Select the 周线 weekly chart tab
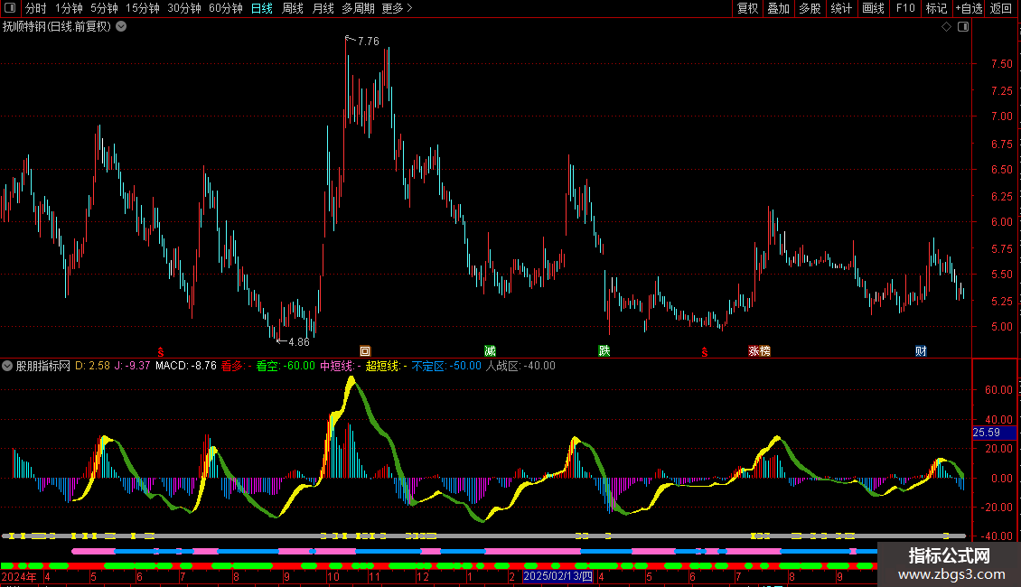This screenshot has height=587, width=1021. (293, 8)
